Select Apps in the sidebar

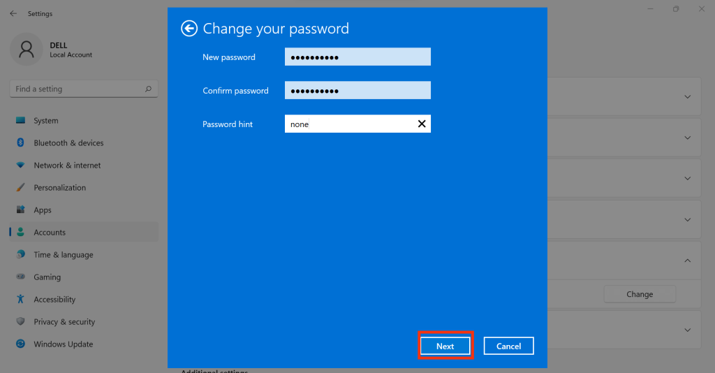coord(84,210)
